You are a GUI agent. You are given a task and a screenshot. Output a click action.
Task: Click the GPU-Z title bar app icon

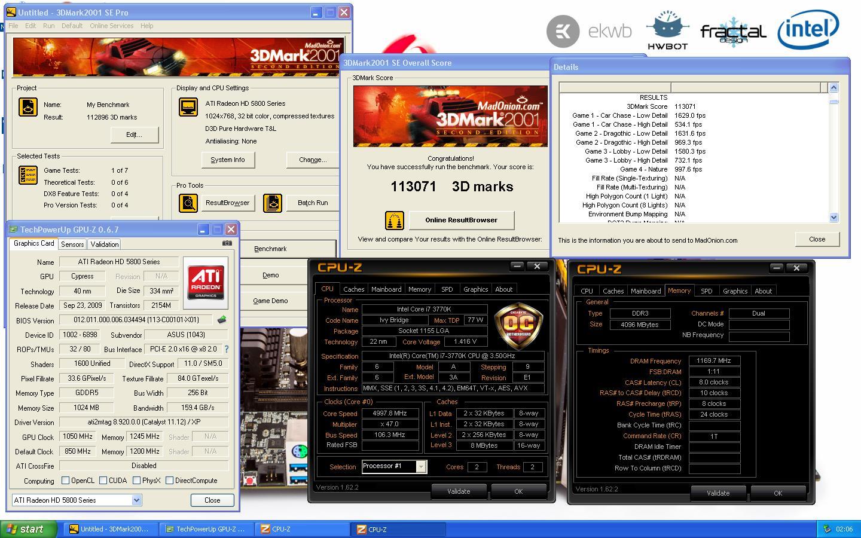click(13, 230)
